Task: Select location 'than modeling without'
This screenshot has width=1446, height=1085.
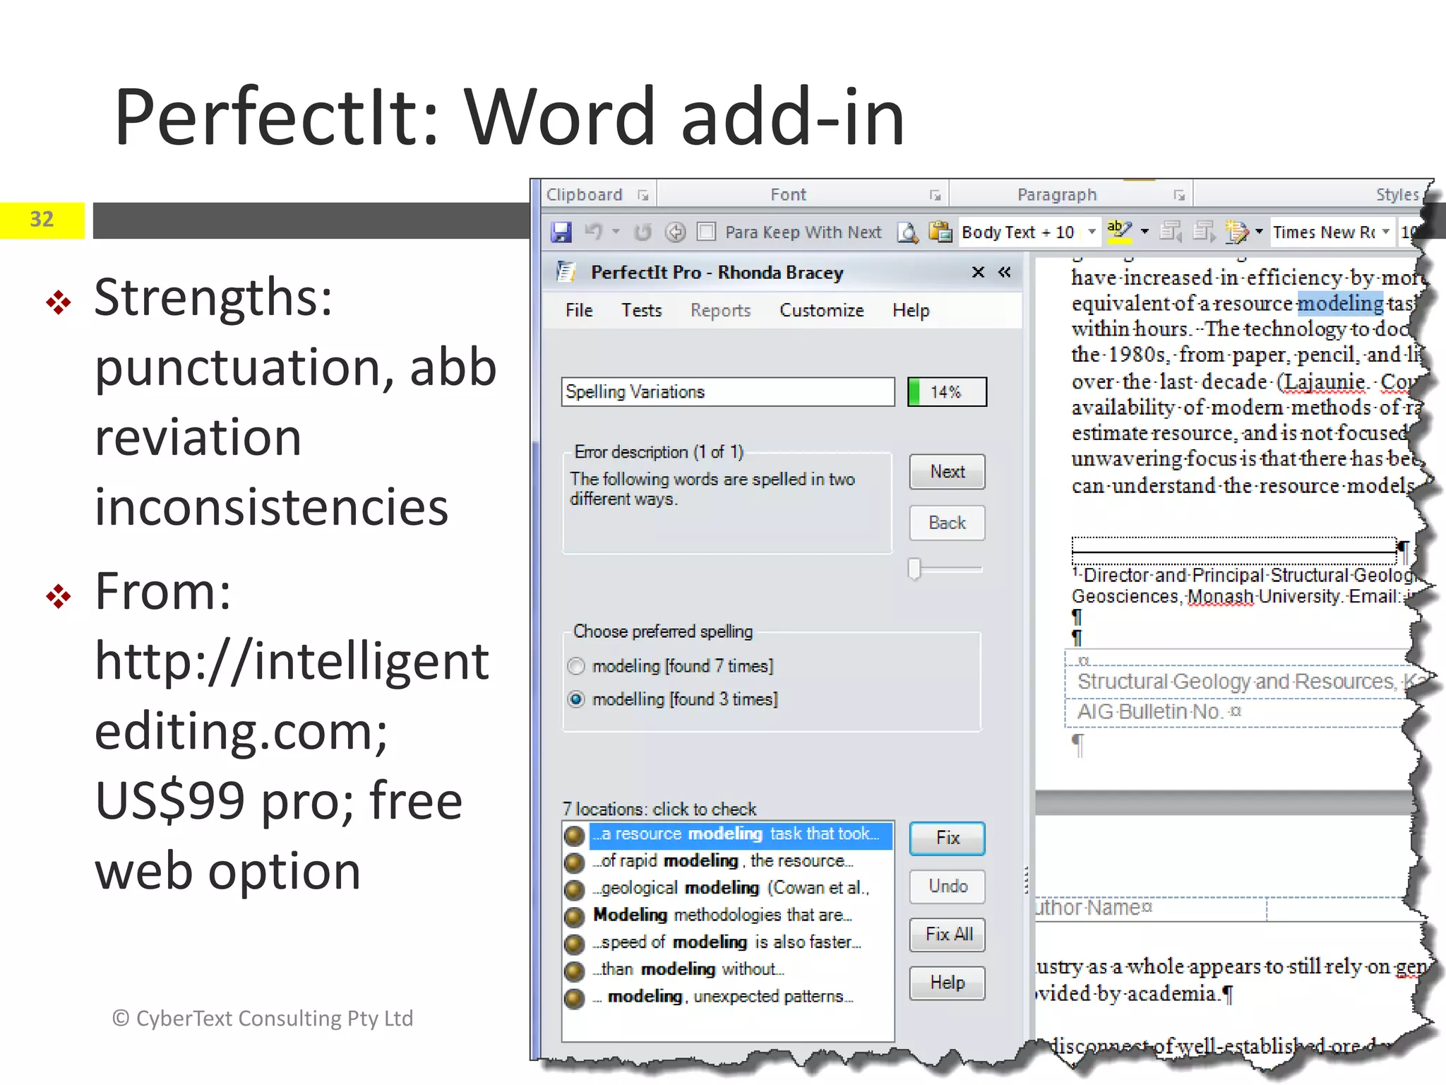Action: [x=688, y=969]
